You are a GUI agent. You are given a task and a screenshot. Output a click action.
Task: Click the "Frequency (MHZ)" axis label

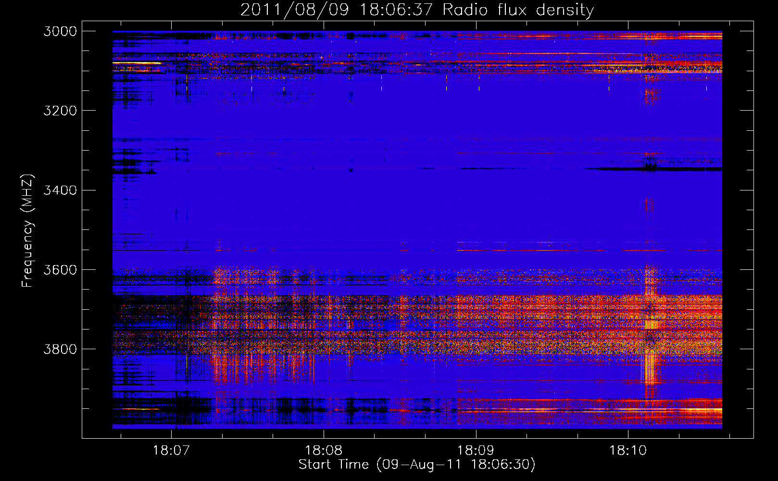[x=28, y=231]
